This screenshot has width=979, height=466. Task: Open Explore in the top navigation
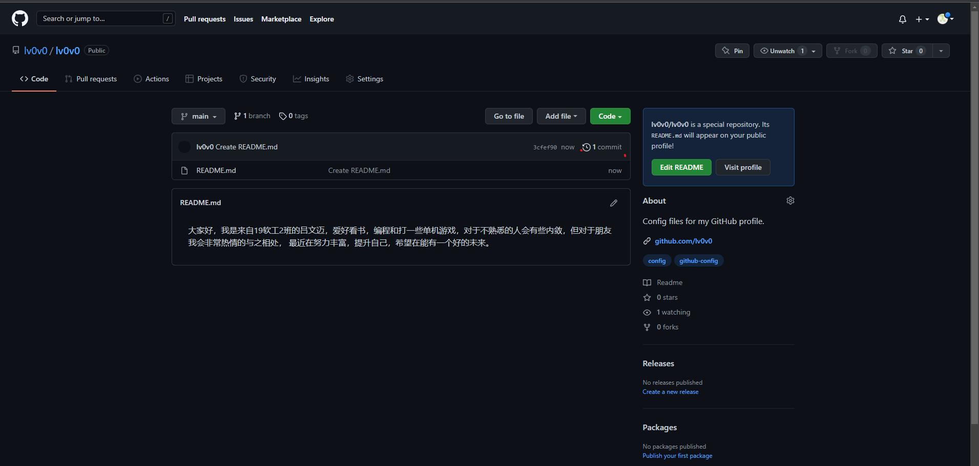pyautogui.click(x=322, y=19)
